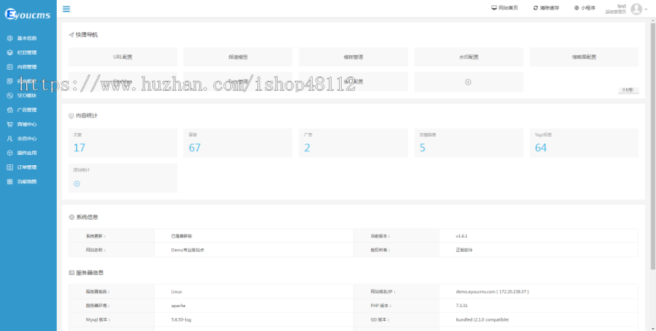Click 清除缓存 to clear cache
The height and width of the screenshot is (331, 656).
[546, 8]
